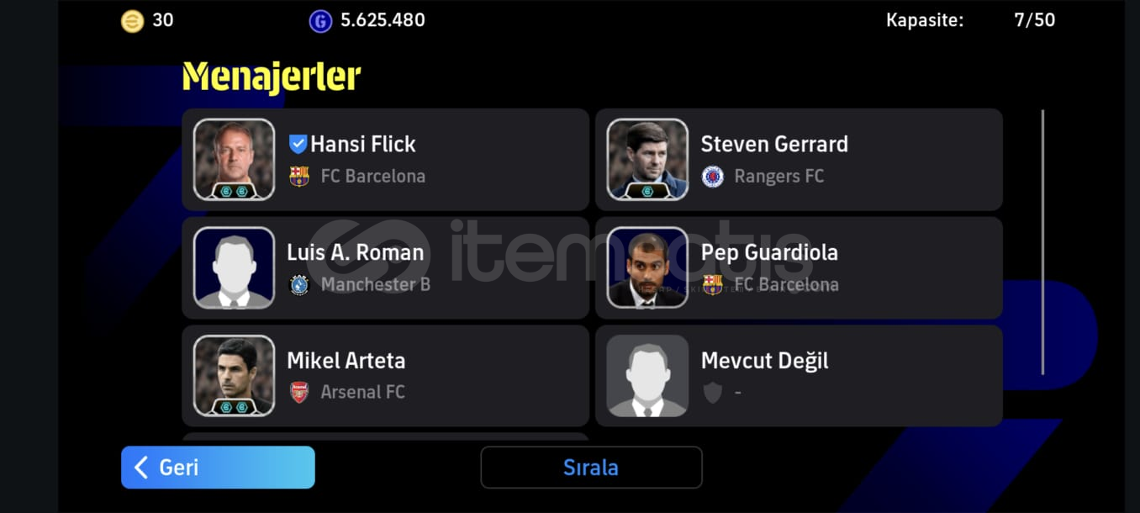Tap the FC Barcelona crest under Pep Guardiola

coord(713,284)
